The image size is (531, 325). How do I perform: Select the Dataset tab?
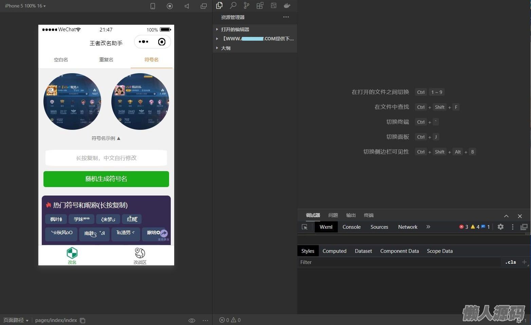[x=363, y=251]
